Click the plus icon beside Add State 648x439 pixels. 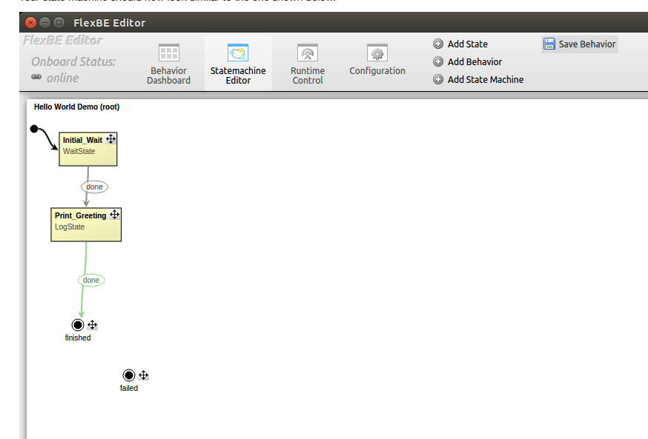pyautogui.click(x=438, y=44)
